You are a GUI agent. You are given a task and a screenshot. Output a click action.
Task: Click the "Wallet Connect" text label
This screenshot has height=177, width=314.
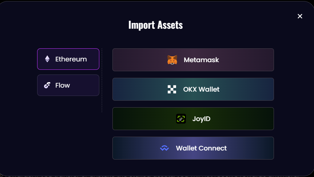point(201,148)
